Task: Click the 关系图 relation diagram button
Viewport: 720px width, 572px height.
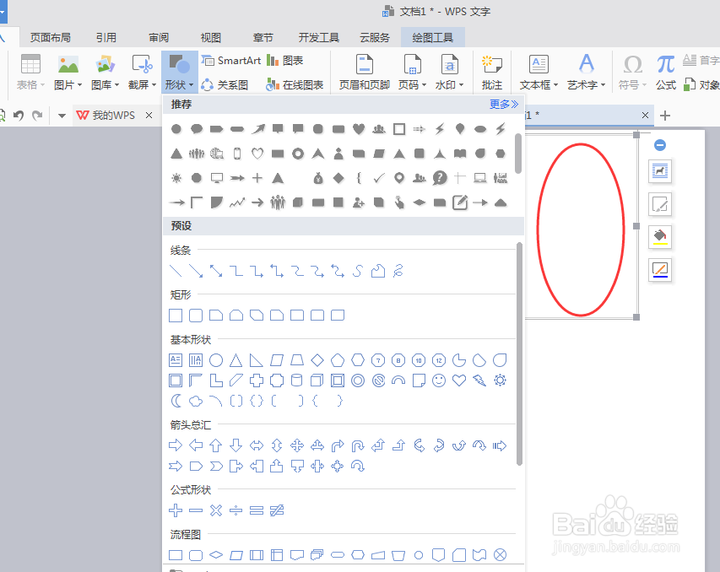Action: click(225, 85)
